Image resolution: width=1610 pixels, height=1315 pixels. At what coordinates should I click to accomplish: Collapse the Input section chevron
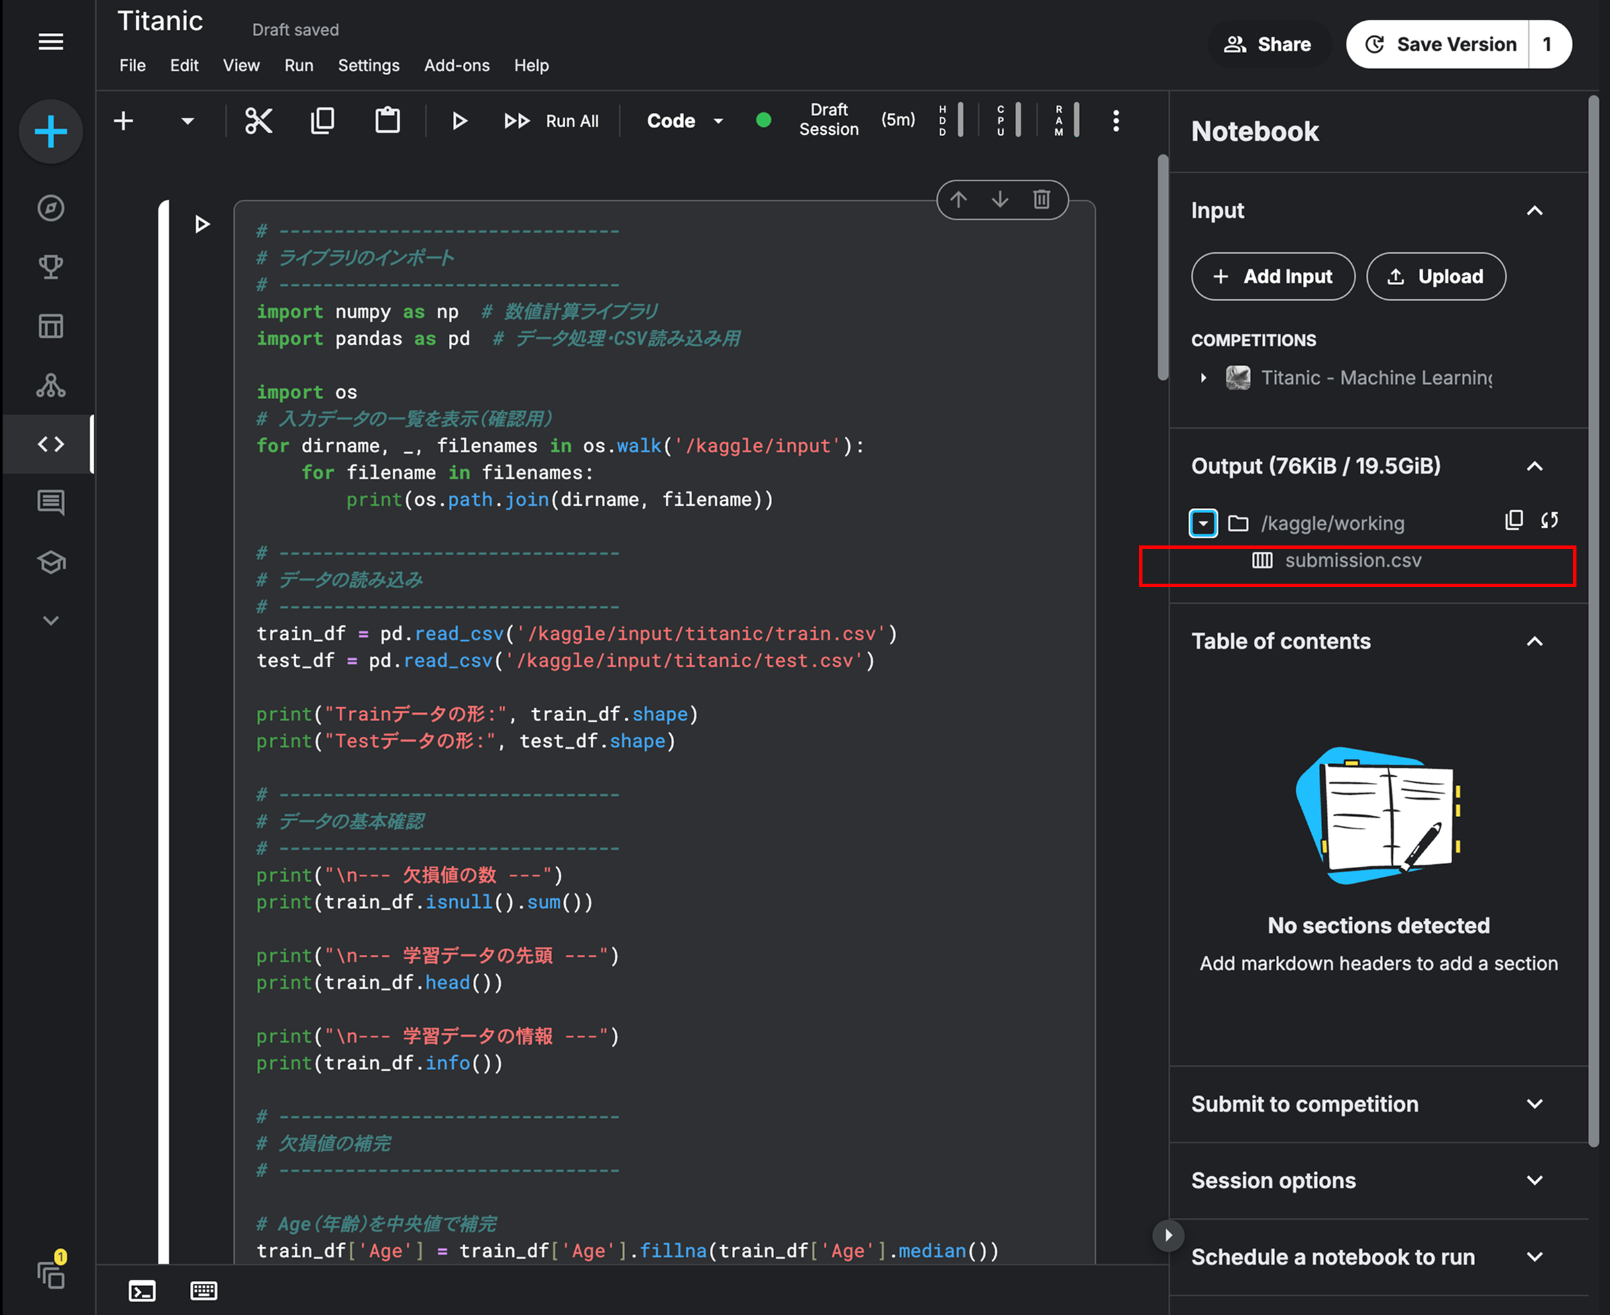click(x=1534, y=211)
